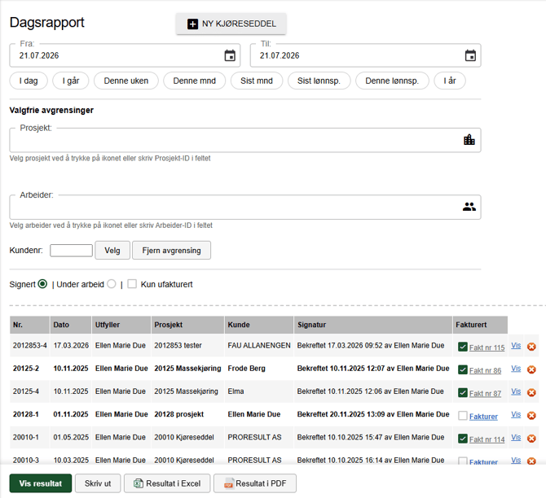The image size is (546, 498).
Task: Click the FAU ALLANENGEN customer cell
Action: coord(259,346)
